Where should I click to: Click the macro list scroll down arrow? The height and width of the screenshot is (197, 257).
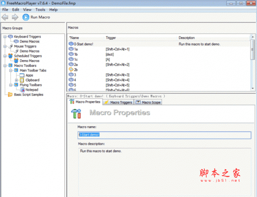pyautogui.click(x=253, y=88)
